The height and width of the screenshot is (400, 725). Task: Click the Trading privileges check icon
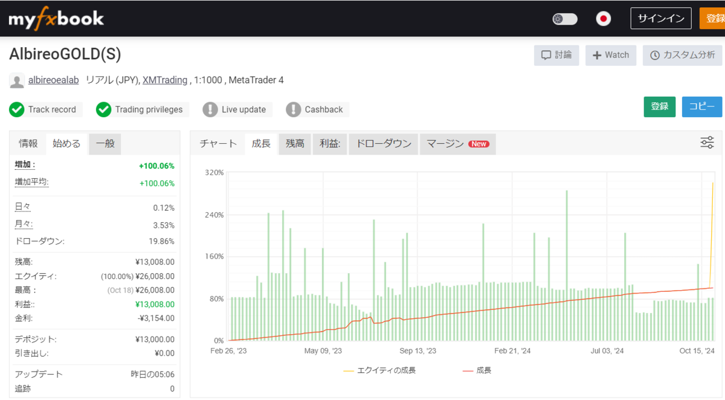click(104, 109)
